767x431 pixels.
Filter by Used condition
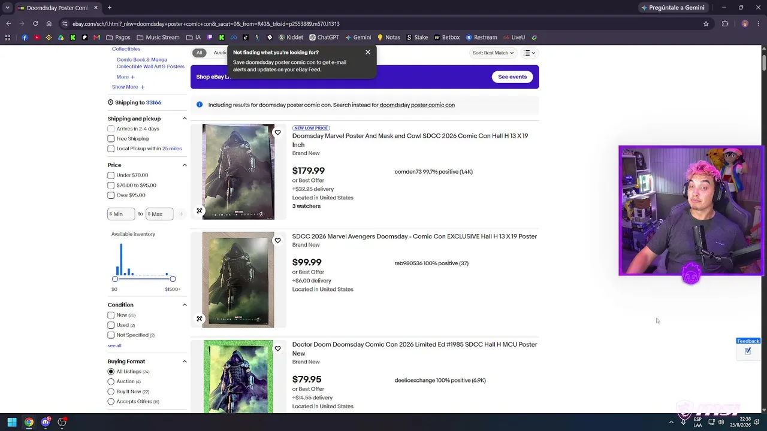tap(111, 325)
